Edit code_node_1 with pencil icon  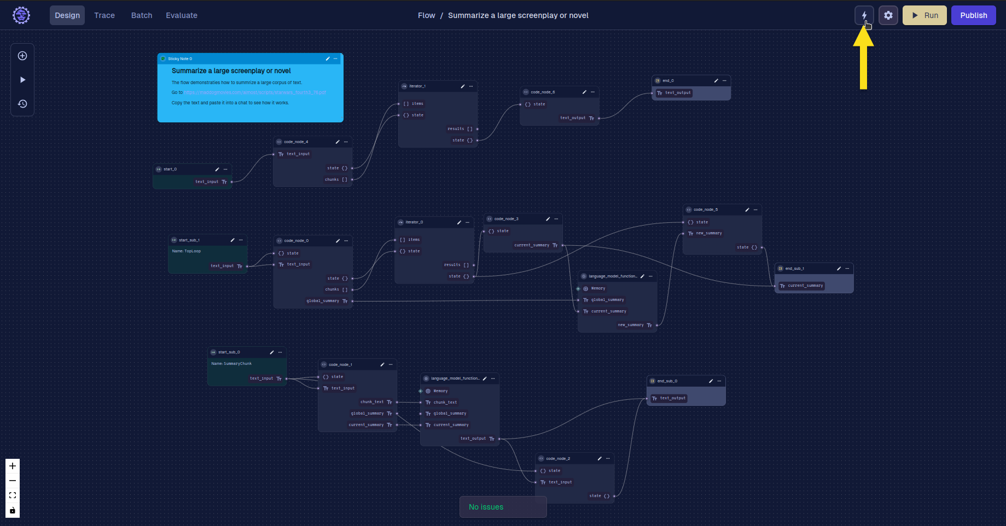point(382,365)
